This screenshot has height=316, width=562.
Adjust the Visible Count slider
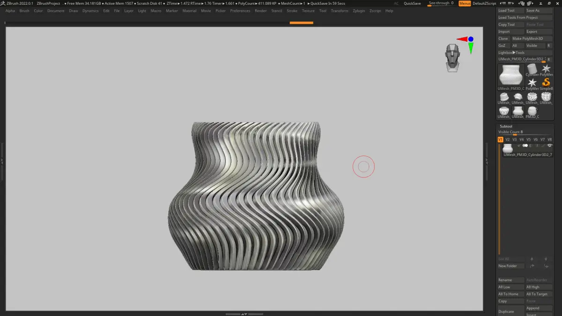(x=525, y=133)
